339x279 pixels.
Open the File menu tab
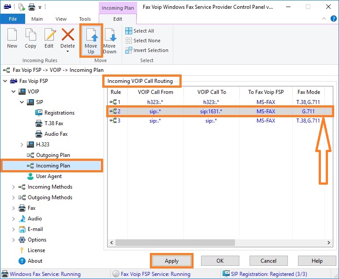pyautogui.click(x=13, y=19)
